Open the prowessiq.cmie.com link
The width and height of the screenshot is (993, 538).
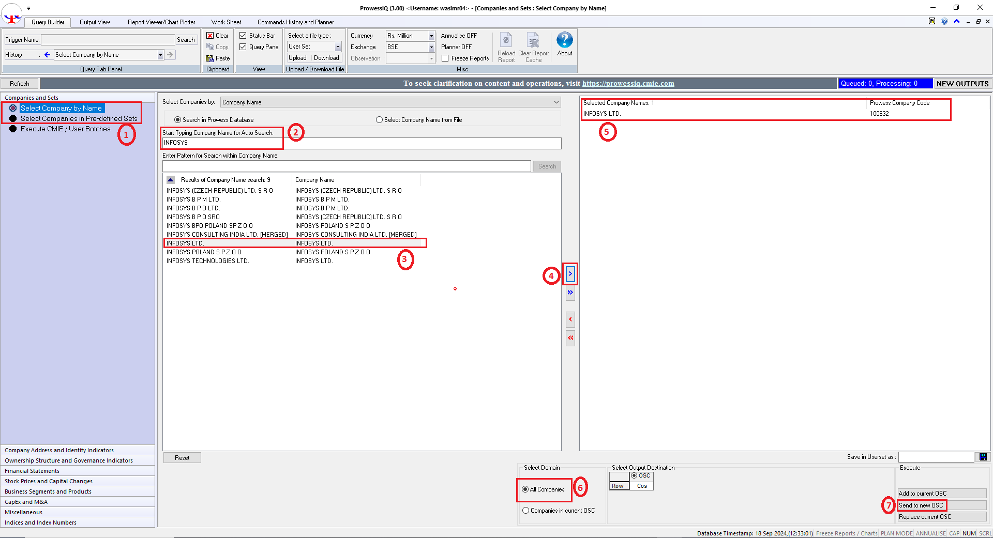(x=628, y=84)
